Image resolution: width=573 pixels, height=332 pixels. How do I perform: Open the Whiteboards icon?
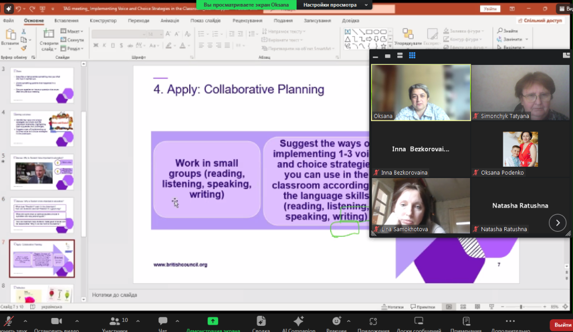tap(419, 321)
